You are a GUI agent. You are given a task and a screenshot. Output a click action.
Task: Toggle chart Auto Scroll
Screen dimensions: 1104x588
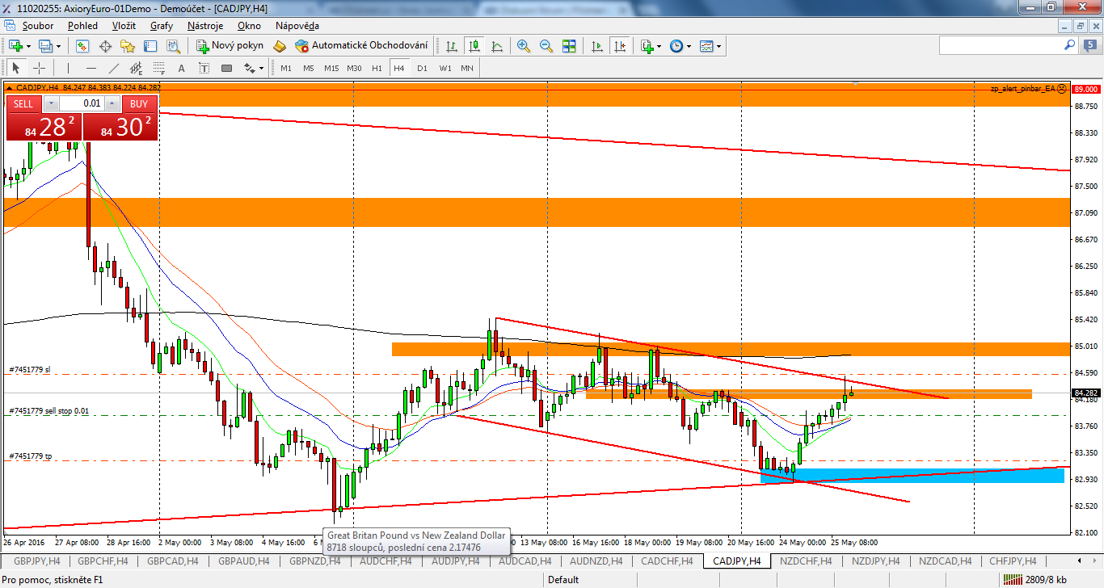point(597,46)
